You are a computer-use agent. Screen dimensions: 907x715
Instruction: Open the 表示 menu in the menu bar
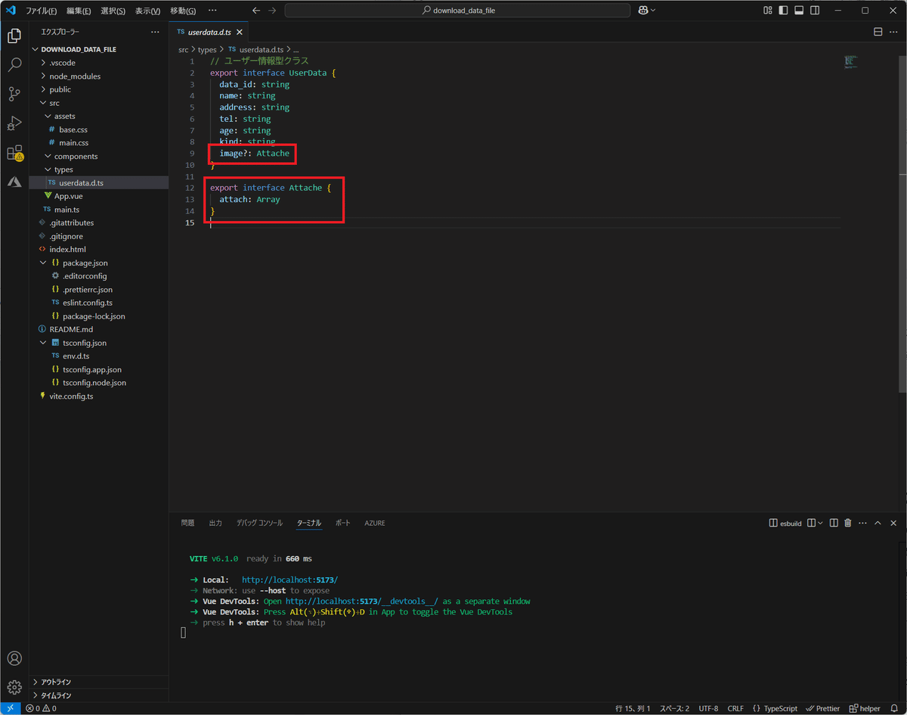[148, 11]
